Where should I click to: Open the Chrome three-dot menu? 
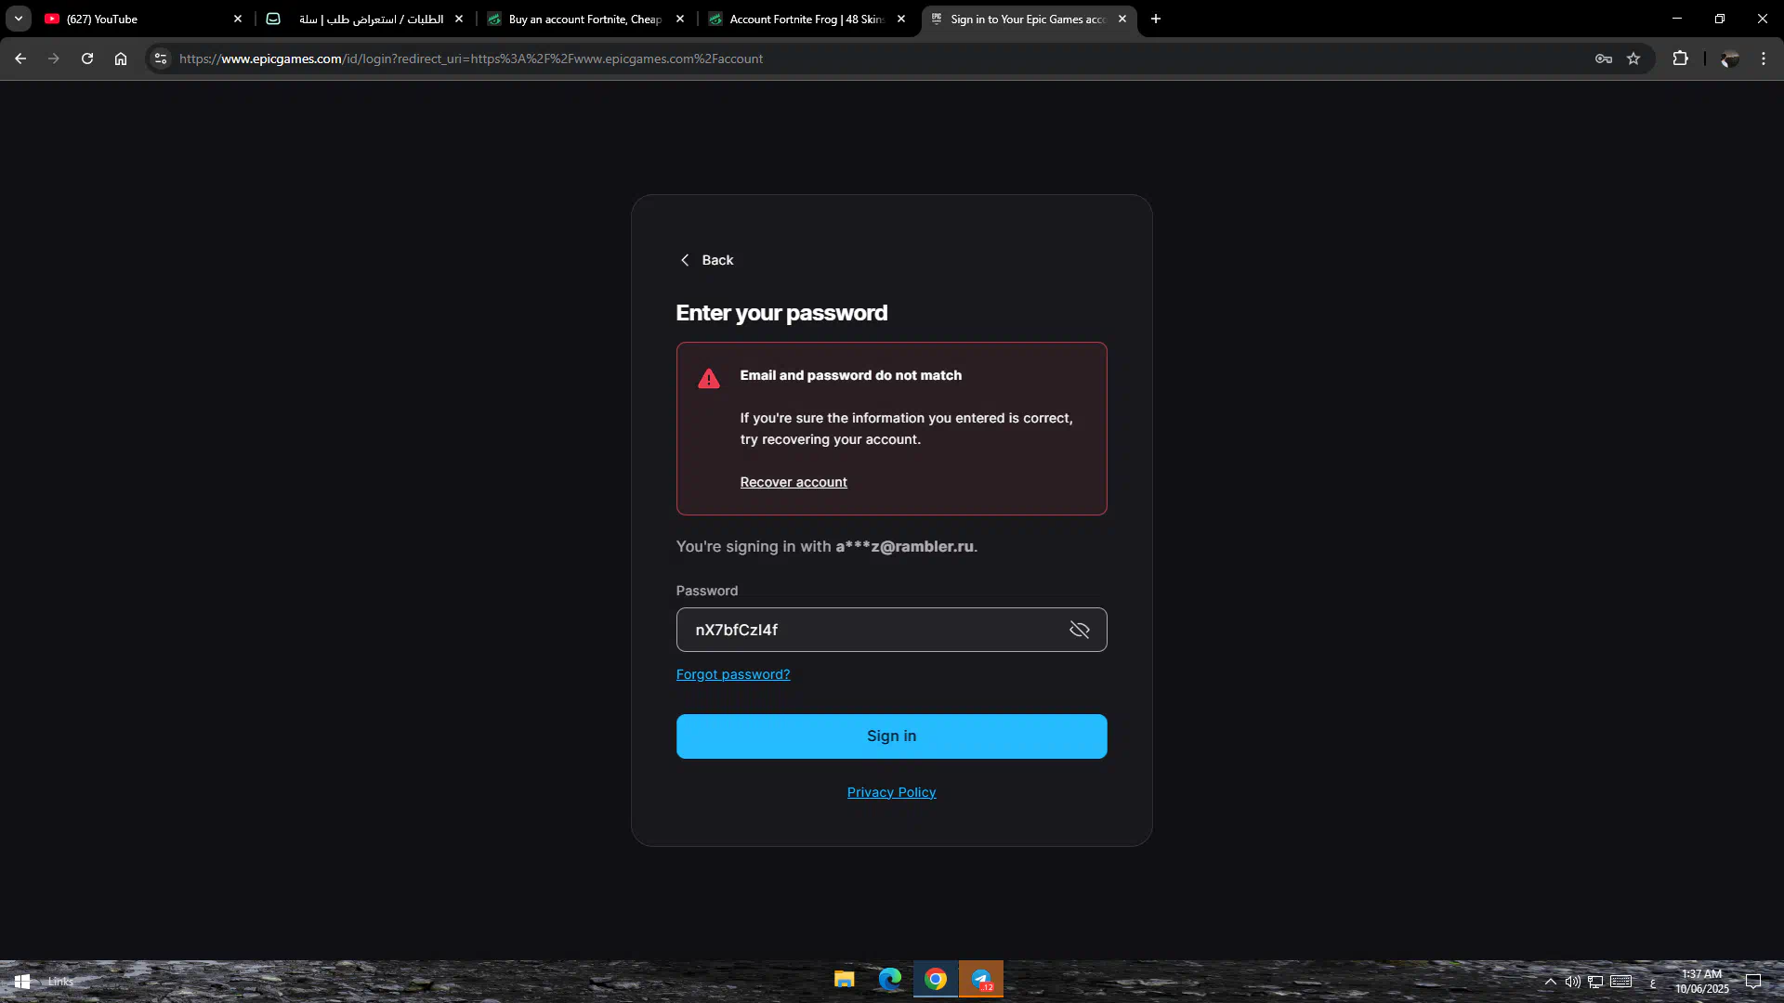[1764, 59]
